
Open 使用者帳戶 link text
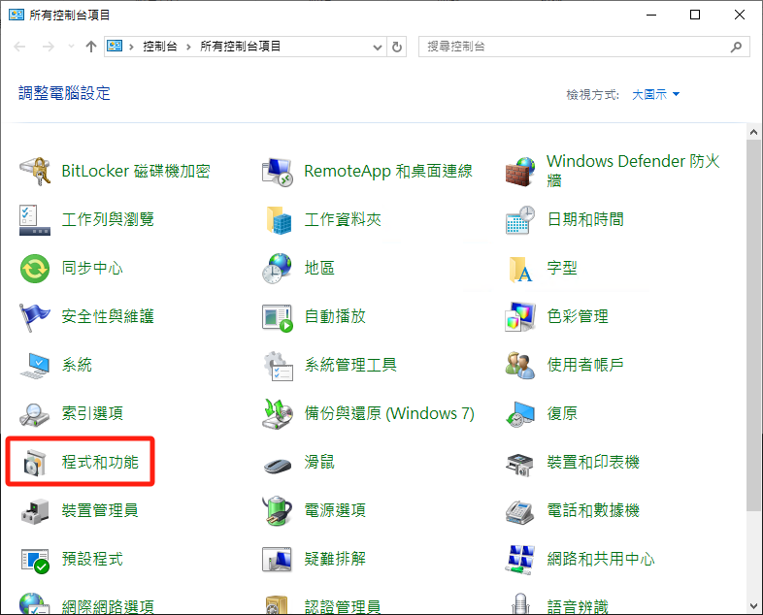tap(585, 365)
